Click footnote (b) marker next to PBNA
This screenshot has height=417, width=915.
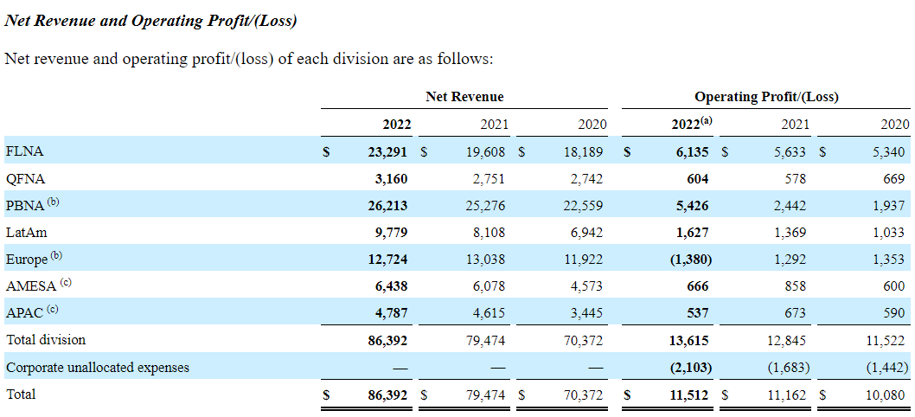tap(54, 202)
